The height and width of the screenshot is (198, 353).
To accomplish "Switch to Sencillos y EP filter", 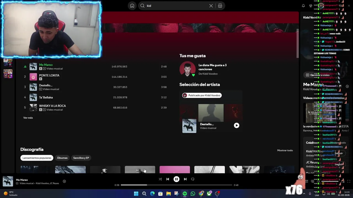I will (81, 158).
